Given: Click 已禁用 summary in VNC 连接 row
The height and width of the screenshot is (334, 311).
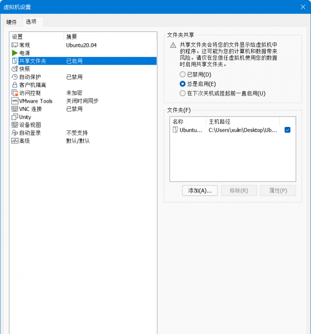Looking at the screenshot, I should (74, 109).
